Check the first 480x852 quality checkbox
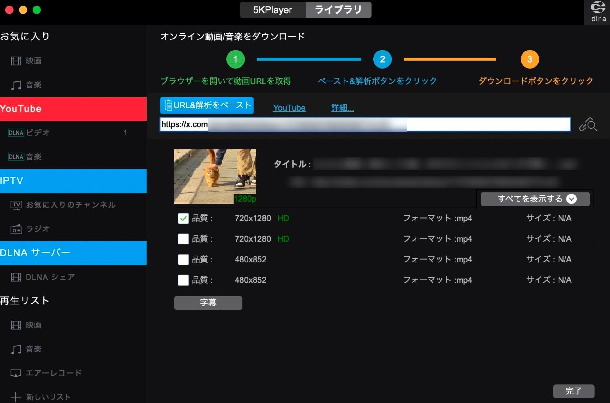 pyautogui.click(x=183, y=259)
